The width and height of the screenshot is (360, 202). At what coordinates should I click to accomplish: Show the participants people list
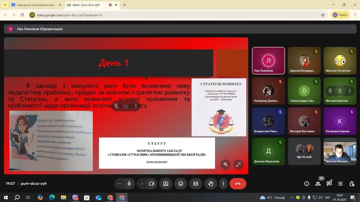[318, 184]
